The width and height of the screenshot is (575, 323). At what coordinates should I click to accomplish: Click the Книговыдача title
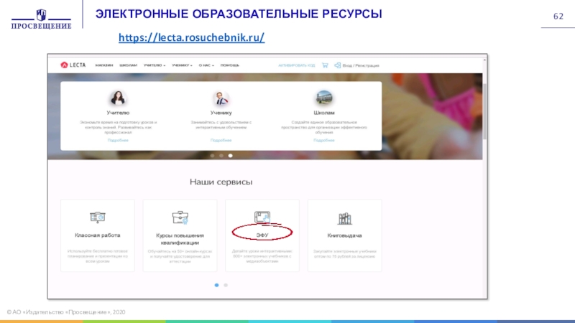tap(345, 235)
